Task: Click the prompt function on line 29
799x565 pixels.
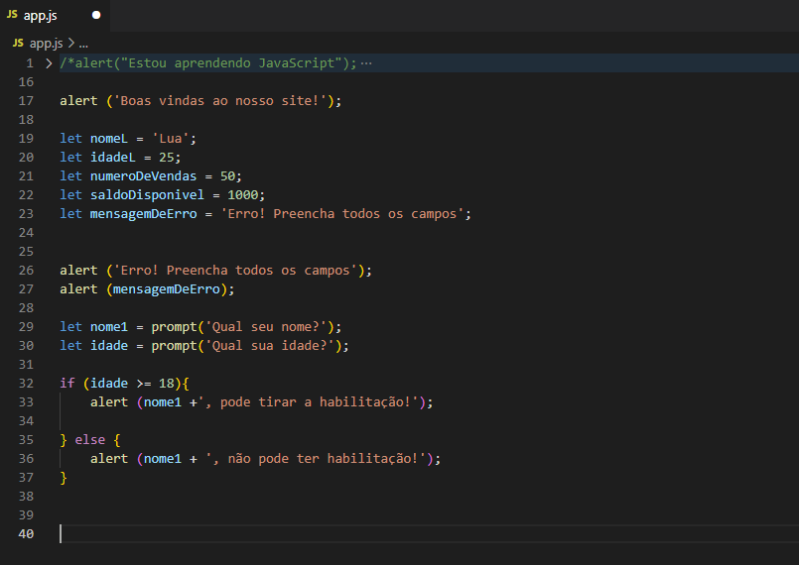Action: coord(174,327)
